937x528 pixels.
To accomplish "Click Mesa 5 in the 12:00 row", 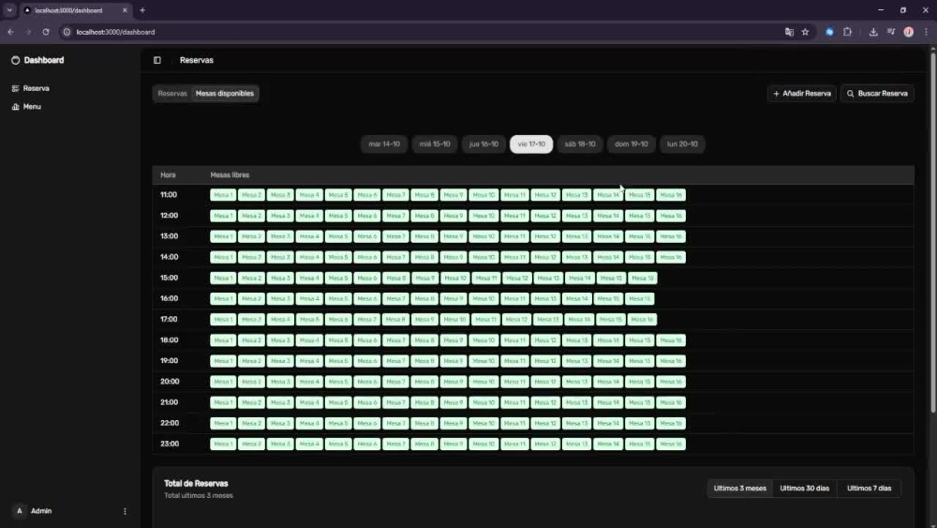I will (x=337, y=216).
